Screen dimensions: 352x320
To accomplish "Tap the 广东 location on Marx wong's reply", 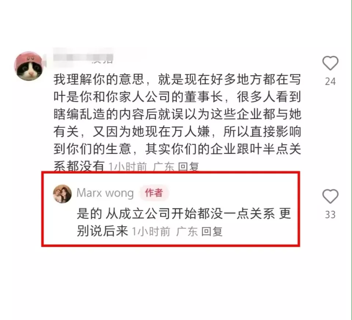I will tap(187, 232).
